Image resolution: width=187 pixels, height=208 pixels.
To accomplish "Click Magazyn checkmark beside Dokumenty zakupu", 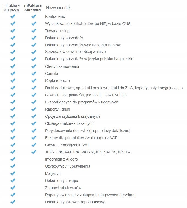I will point(13,181).
